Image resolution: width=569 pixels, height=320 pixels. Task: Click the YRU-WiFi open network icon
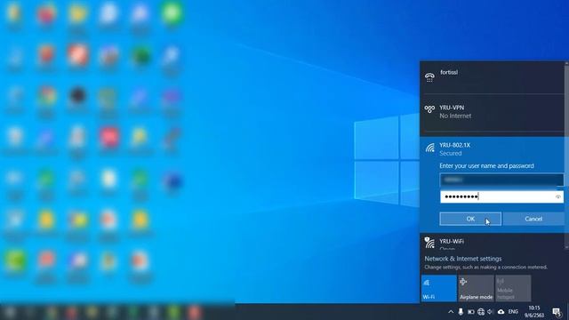(x=429, y=243)
